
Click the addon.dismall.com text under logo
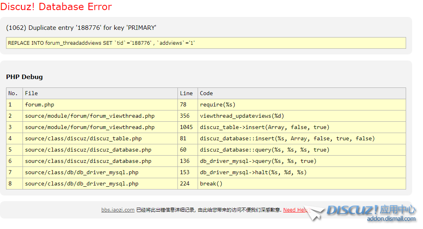point(391,219)
